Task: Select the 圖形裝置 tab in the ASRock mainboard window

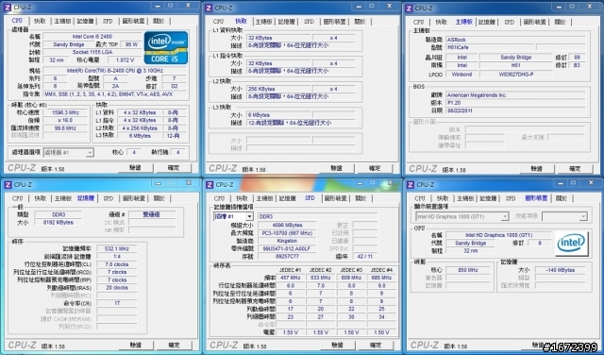Action: coord(535,22)
